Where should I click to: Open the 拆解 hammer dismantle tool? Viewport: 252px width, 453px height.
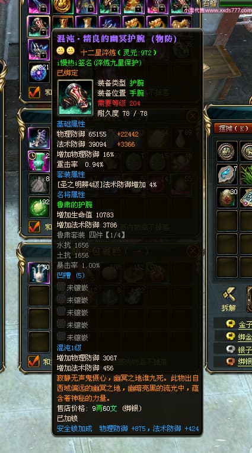(x=228, y=299)
